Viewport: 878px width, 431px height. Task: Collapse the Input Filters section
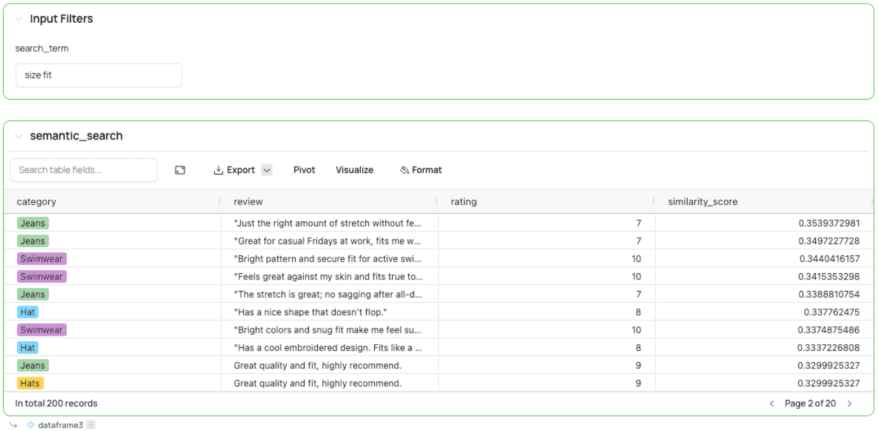[18, 19]
